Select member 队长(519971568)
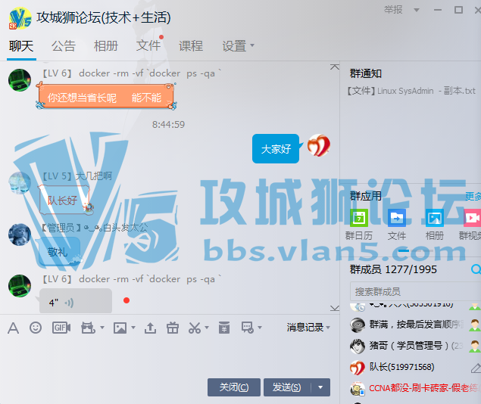Image resolution: width=481 pixels, height=404 pixels. (x=415, y=367)
